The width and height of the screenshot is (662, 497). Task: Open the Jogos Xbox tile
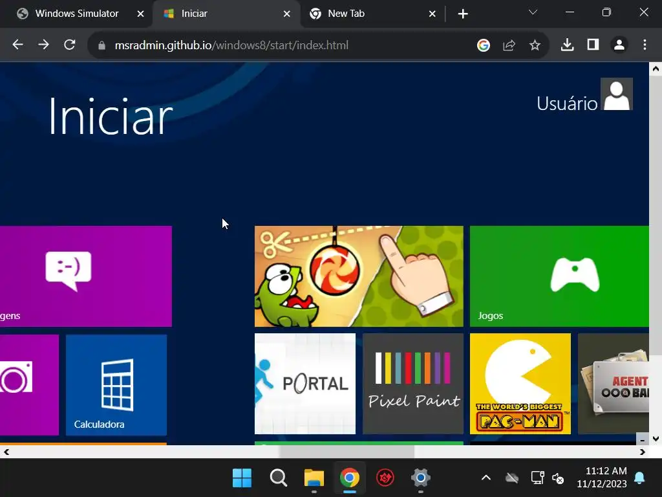coord(559,276)
